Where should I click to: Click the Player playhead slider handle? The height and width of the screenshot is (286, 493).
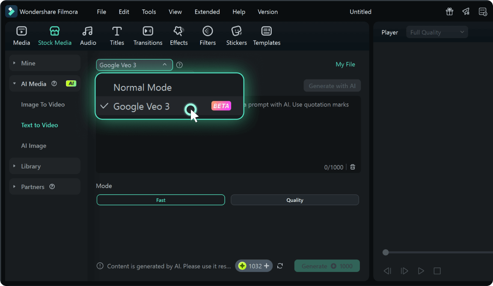click(386, 252)
